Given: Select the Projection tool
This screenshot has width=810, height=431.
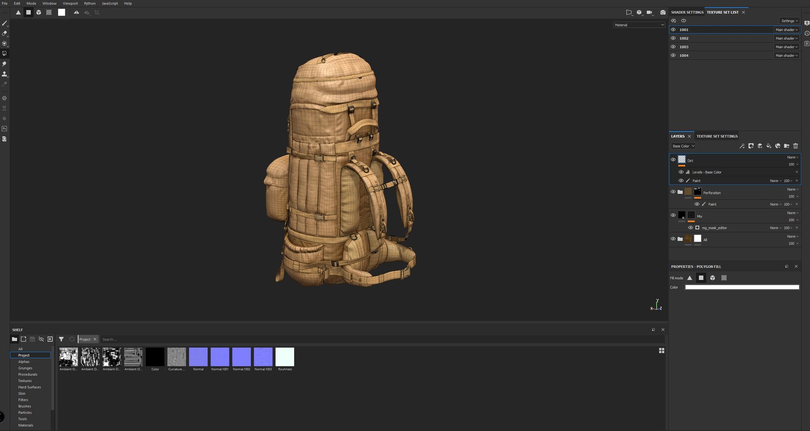Looking at the screenshot, I should (5, 43).
